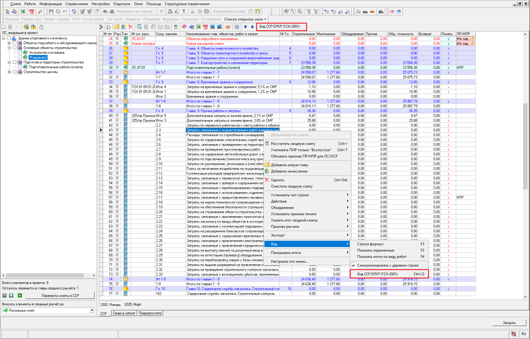Click the red X delete icon in summary toolbar
The width and height of the screenshot is (530, 339).
tap(131, 27)
